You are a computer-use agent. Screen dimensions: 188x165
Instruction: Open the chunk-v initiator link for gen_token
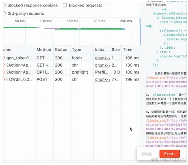click(103, 58)
